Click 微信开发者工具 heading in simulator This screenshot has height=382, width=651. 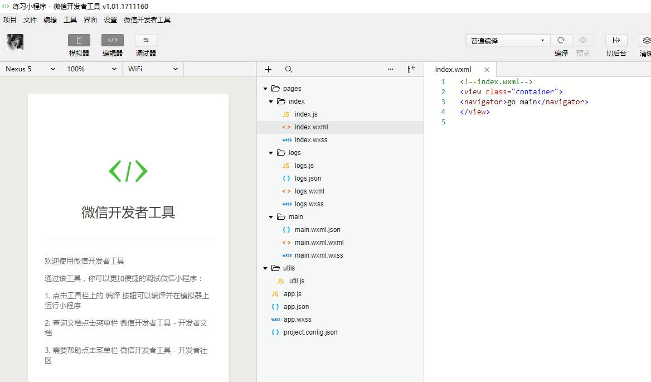coord(128,212)
